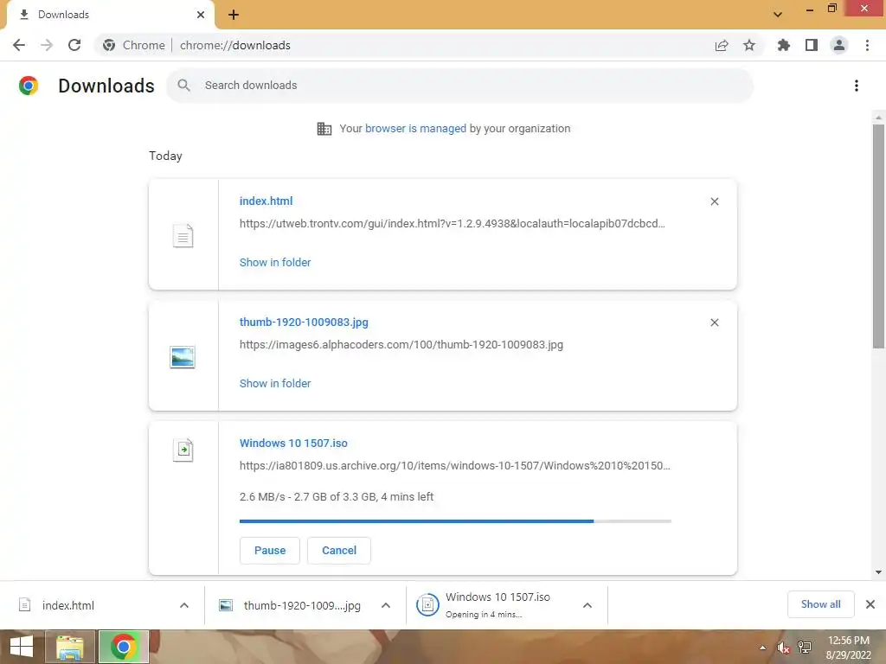The image size is (886, 664).
Task: Open the Downloads page more actions menu
Action: coord(857,86)
